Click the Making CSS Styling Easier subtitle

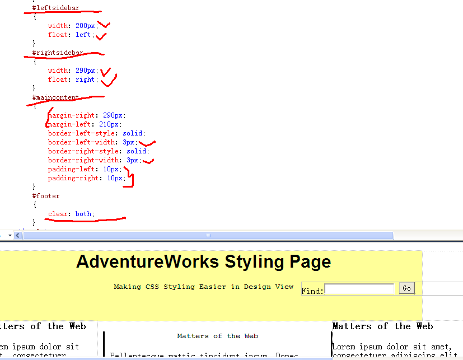click(x=203, y=287)
